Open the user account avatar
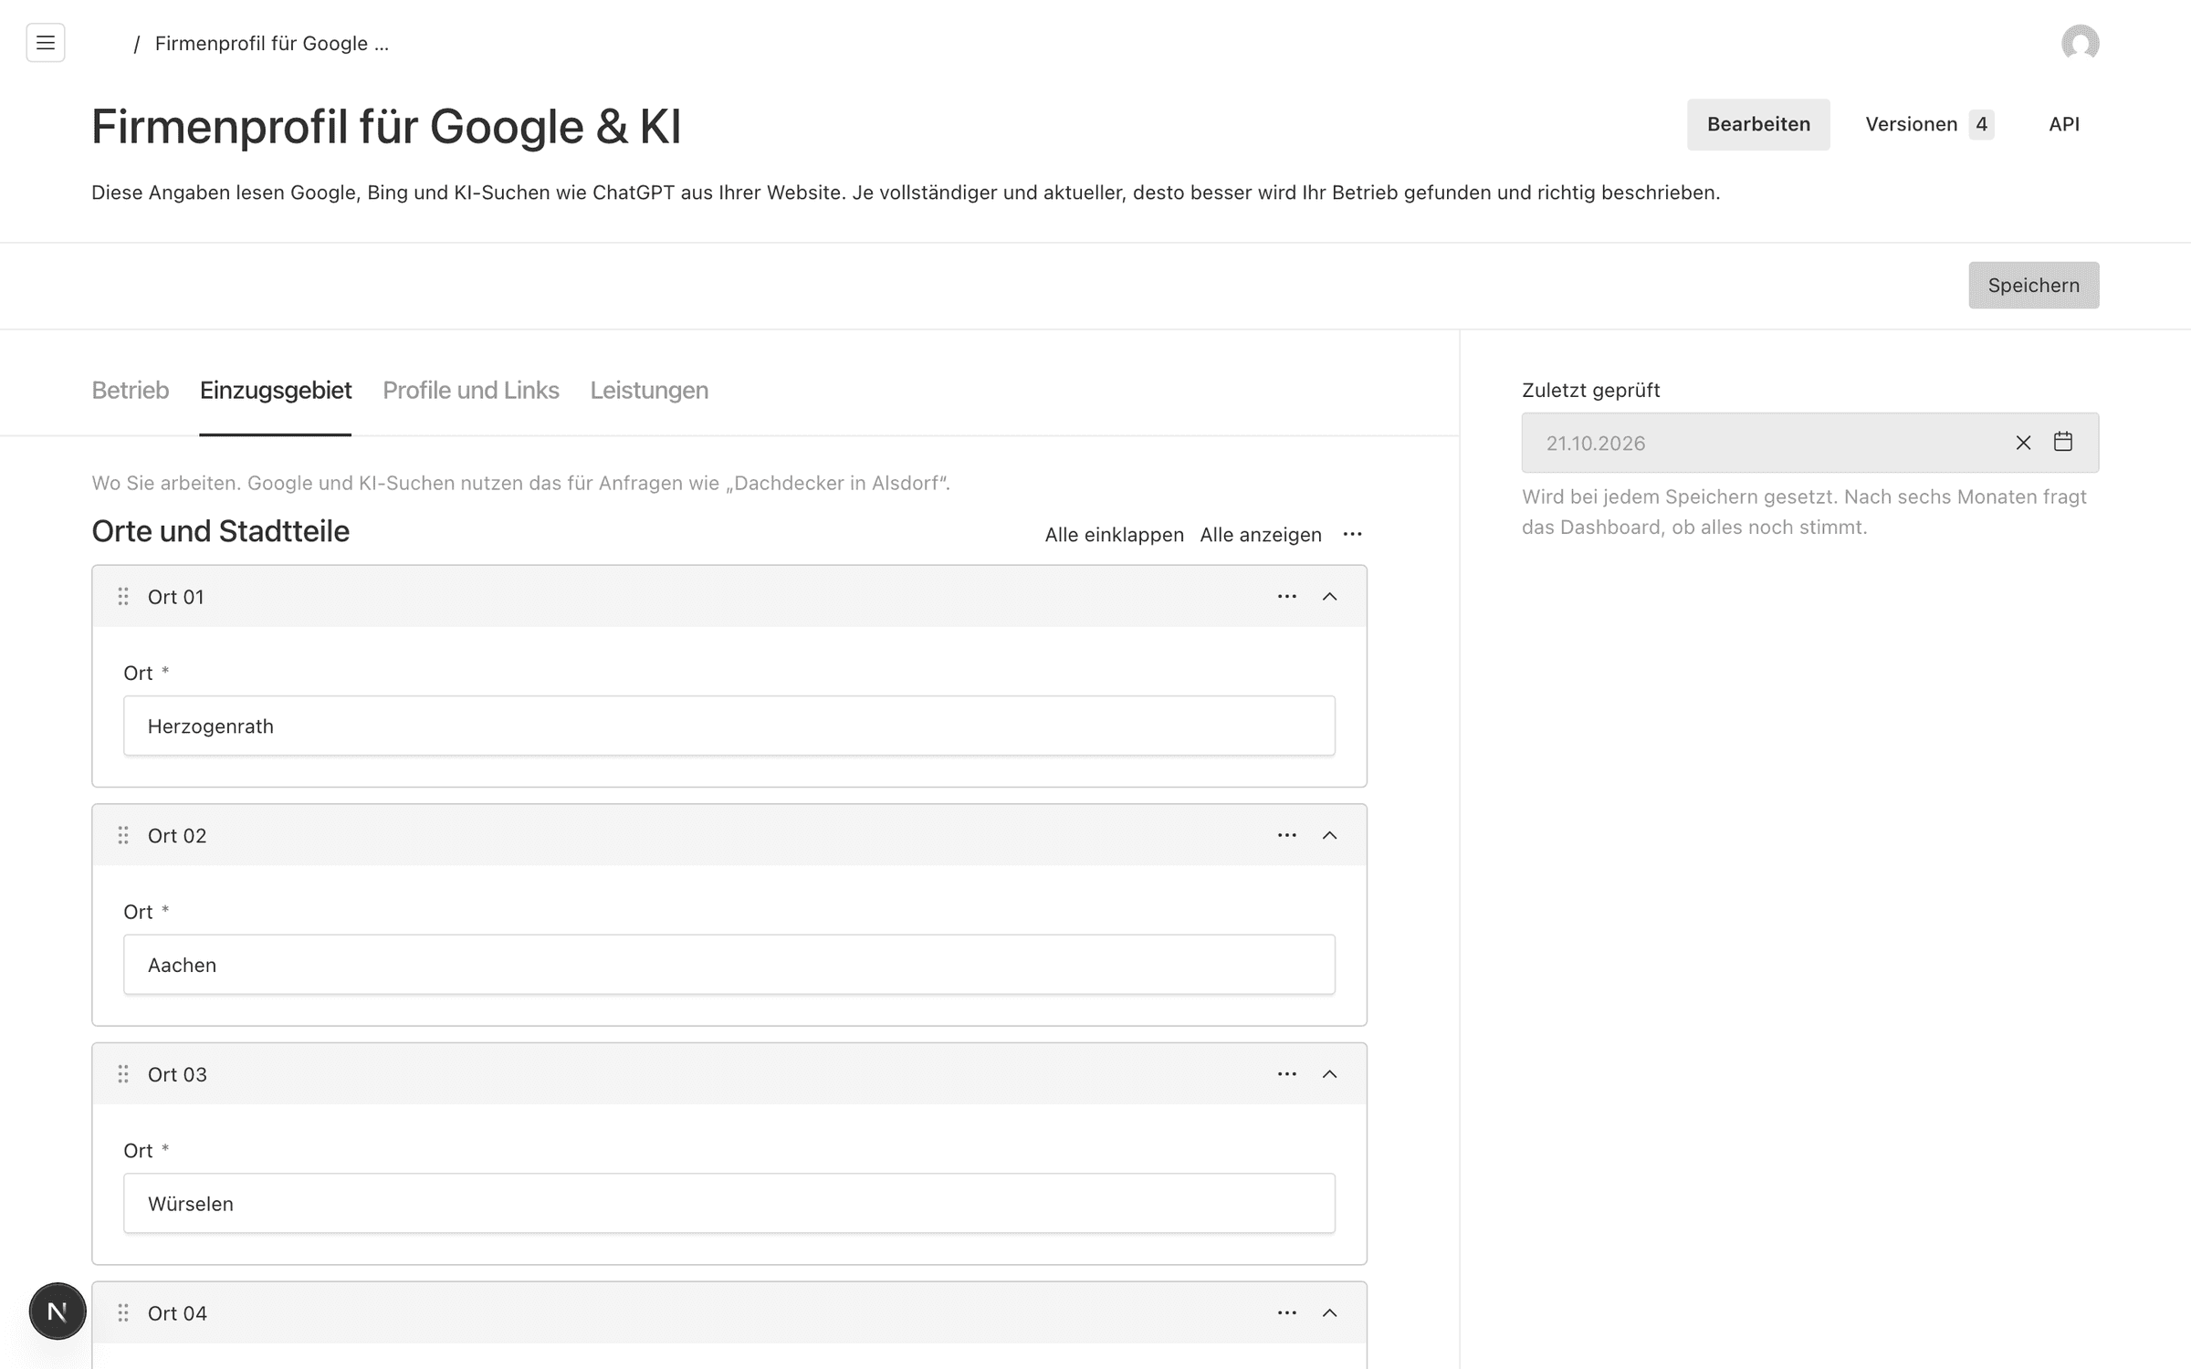 coord(2080,43)
